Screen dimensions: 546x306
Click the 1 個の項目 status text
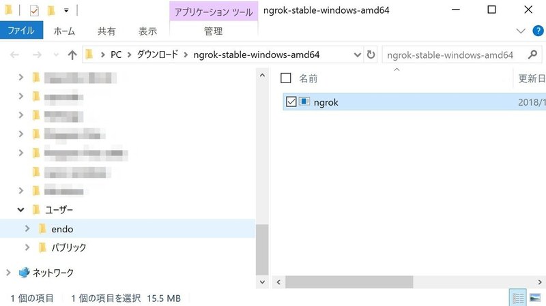[x=32, y=298]
